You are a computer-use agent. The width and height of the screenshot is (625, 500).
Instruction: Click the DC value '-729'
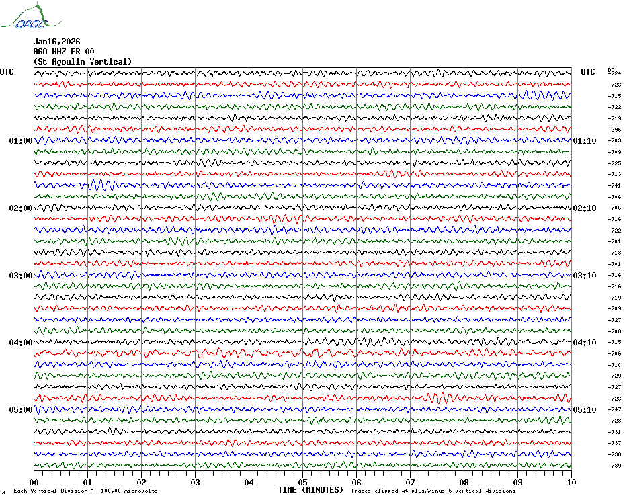click(x=615, y=376)
